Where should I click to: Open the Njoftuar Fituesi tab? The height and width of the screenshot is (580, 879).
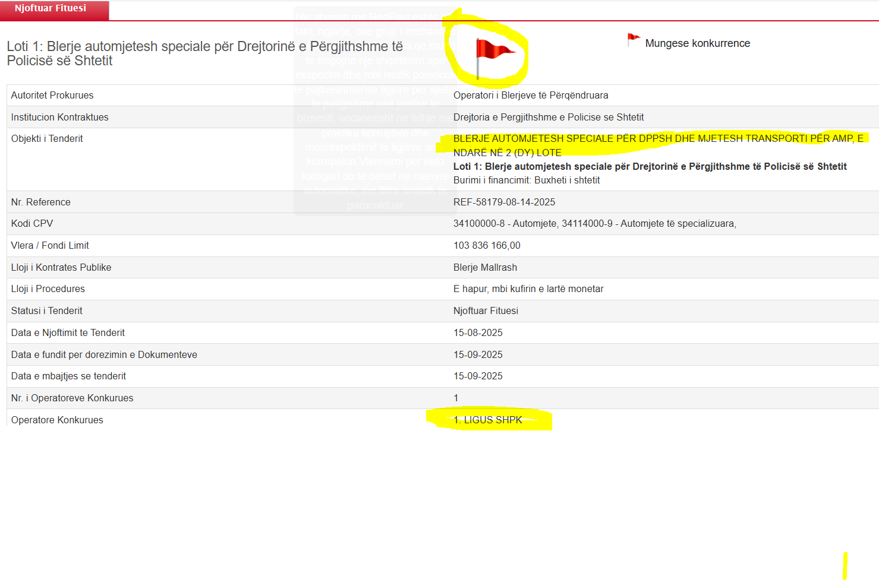click(x=51, y=9)
